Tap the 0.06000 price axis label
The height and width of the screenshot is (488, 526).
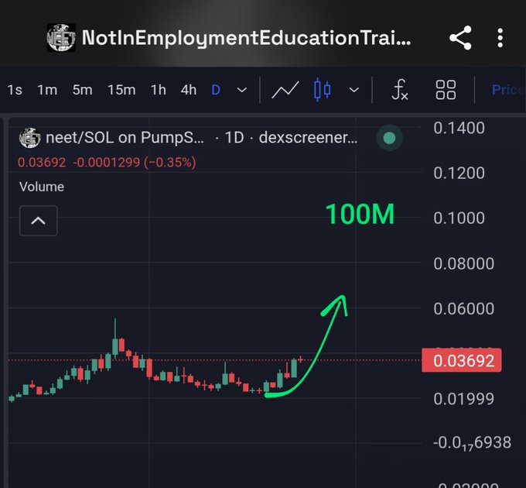(463, 308)
